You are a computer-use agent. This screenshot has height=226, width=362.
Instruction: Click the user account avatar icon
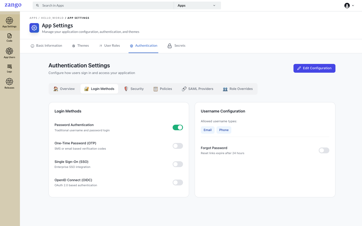point(347,5)
